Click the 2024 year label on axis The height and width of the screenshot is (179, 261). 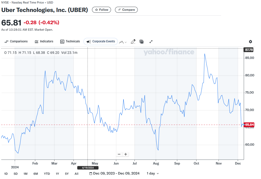tap(15, 167)
